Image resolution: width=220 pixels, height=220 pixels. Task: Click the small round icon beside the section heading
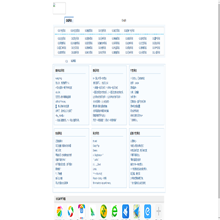click(x=67, y=61)
